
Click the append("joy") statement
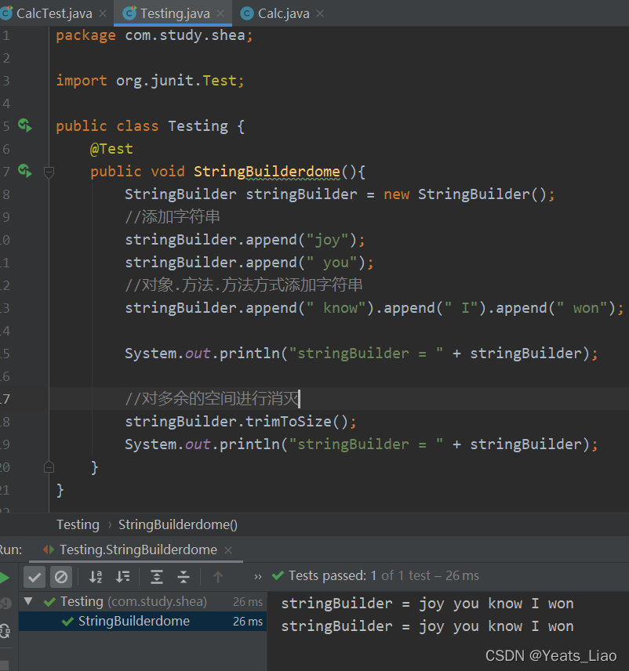245,240
